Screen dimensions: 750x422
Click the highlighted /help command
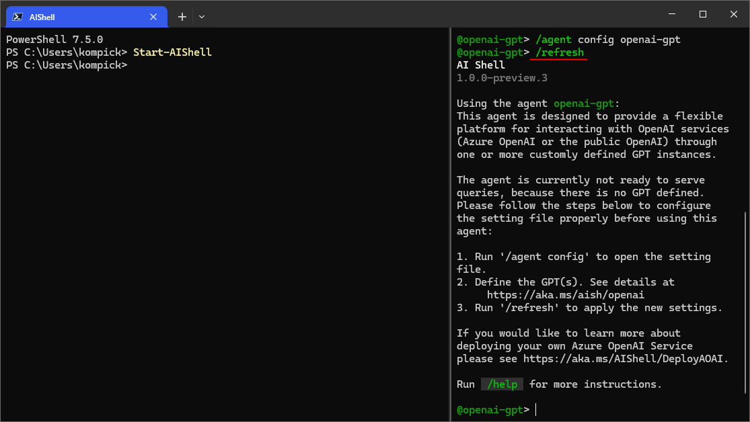coord(502,384)
